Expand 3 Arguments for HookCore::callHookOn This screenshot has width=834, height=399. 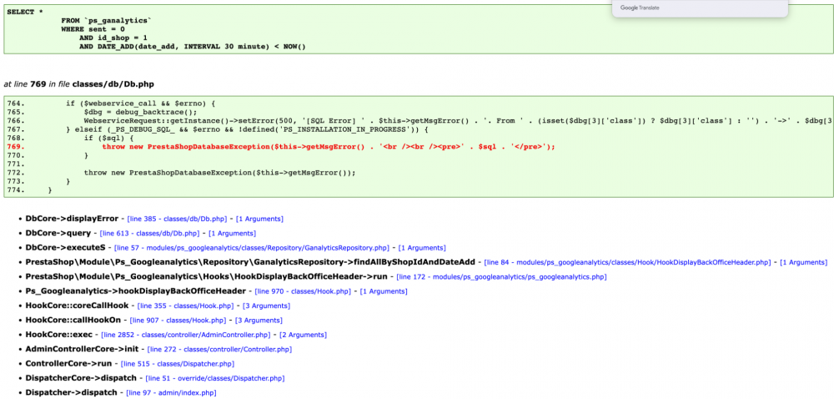(259, 321)
